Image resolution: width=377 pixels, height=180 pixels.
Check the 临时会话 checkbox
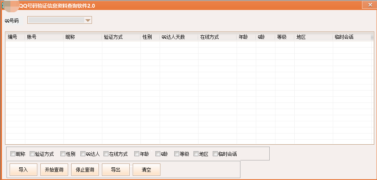click(x=215, y=154)
